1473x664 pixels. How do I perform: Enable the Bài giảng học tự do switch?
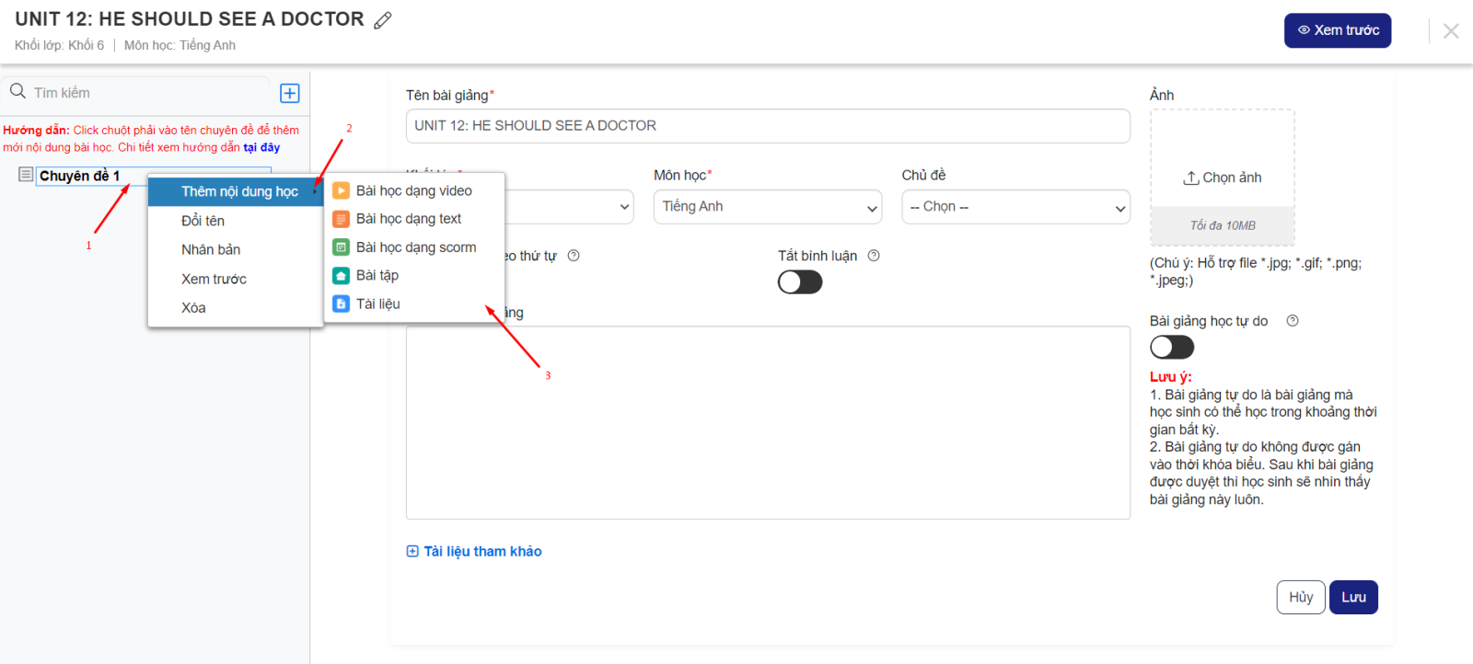coord(1171,347)
